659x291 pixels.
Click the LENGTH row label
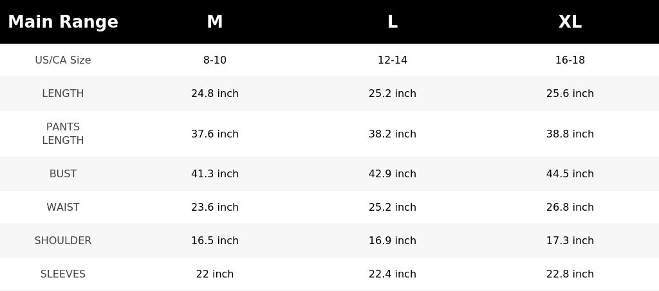[63, 94]
